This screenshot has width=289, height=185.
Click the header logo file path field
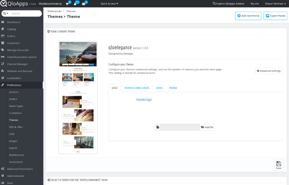[x=180, y=127]
